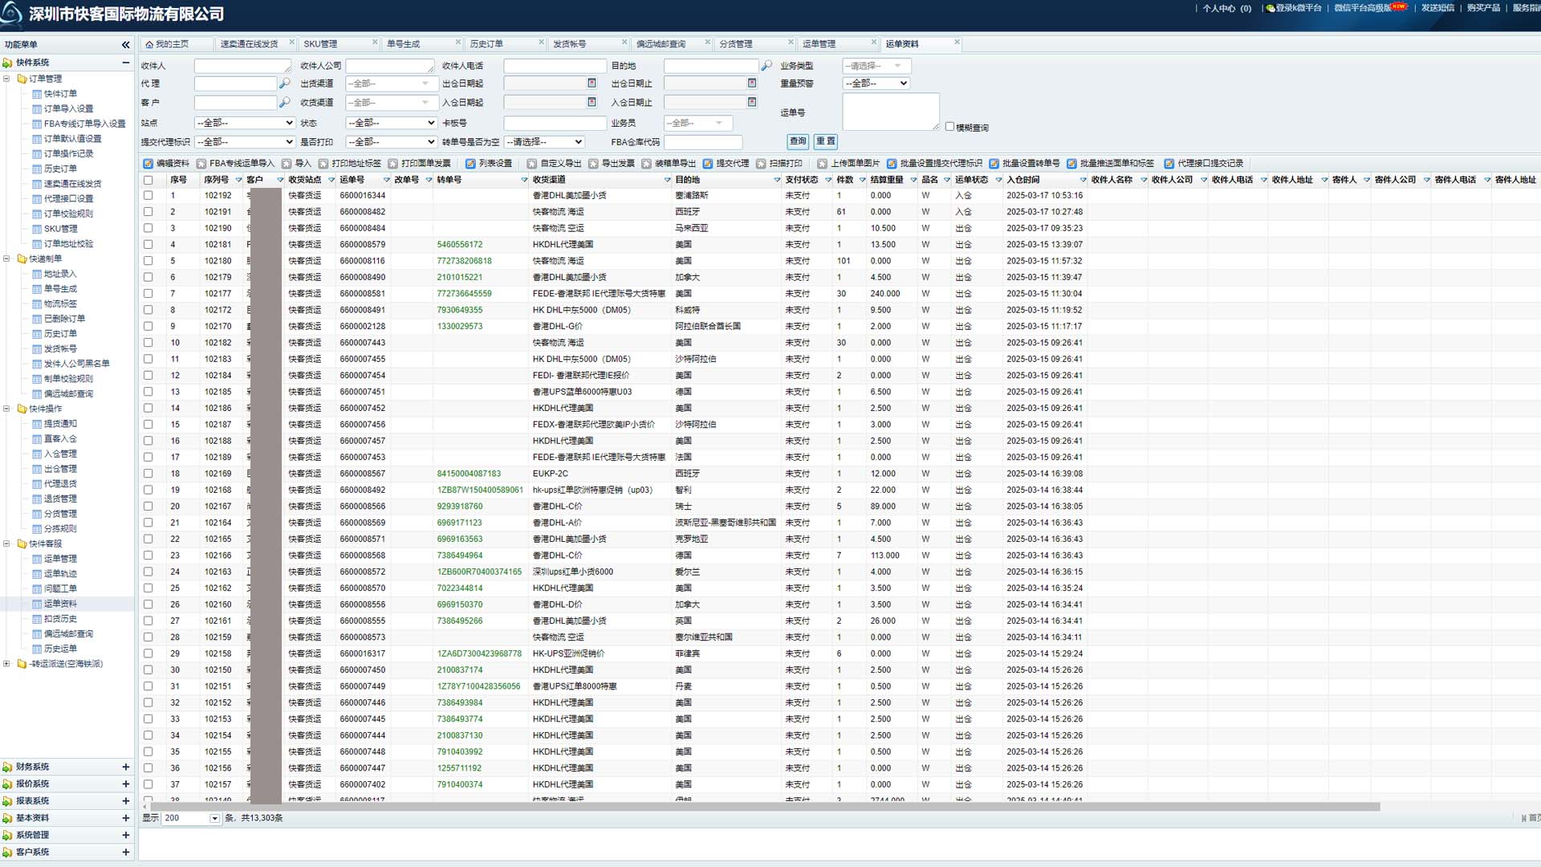Click the 收件人电话 input field
This screenshot has width=1541, height=867.
point(555,66)
